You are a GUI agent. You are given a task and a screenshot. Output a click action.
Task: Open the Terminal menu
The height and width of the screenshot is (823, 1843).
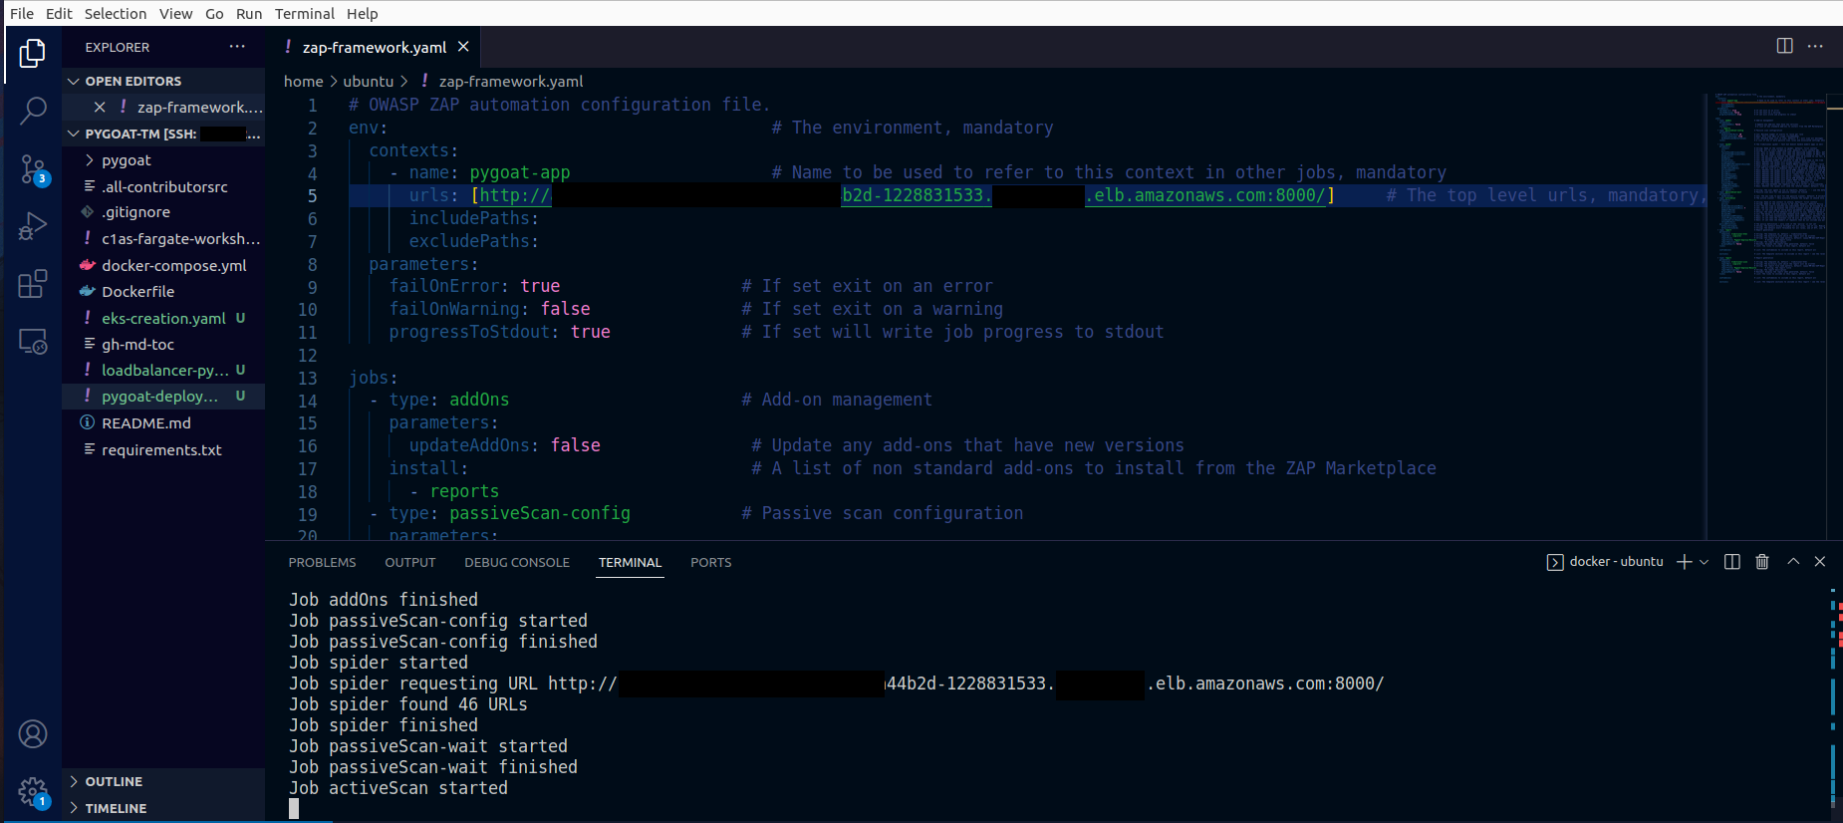click(x=305, y=13)
